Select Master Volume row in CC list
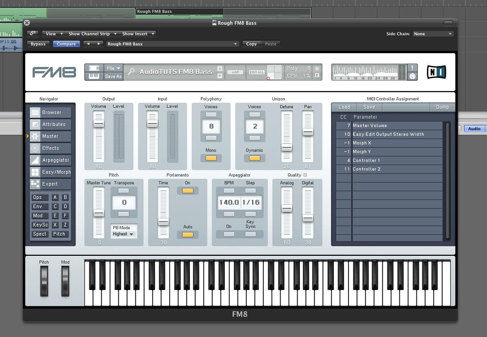The width and height of the screenshot is (487, 337). tap(389, 126)
